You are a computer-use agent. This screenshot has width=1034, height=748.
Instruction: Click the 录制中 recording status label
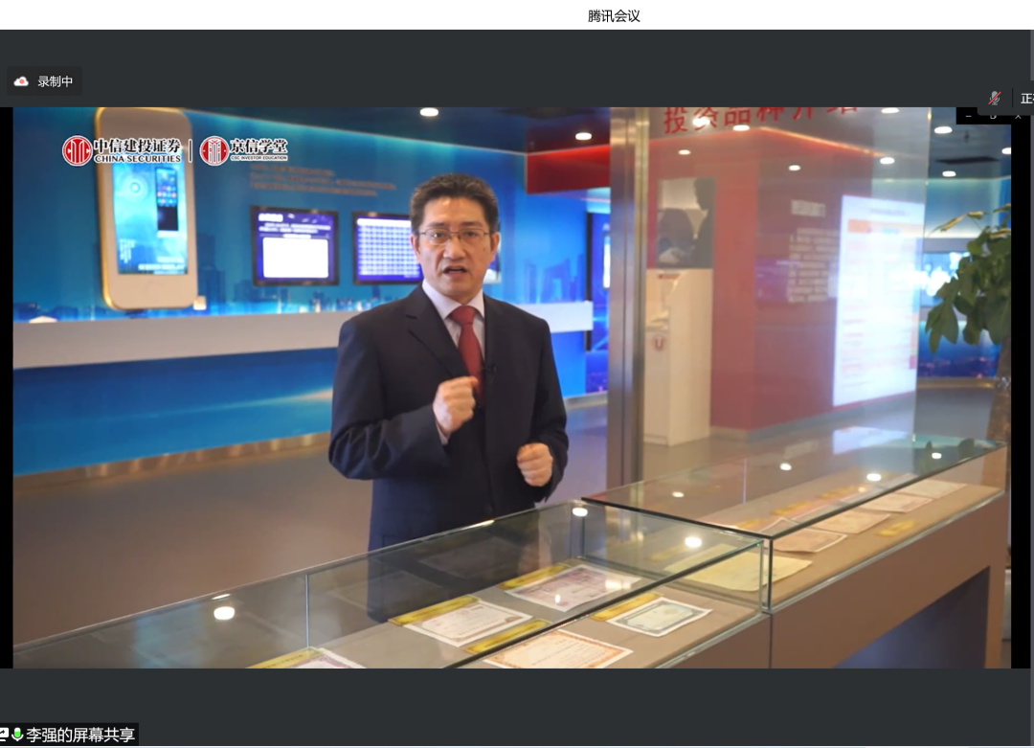[56, 81]
